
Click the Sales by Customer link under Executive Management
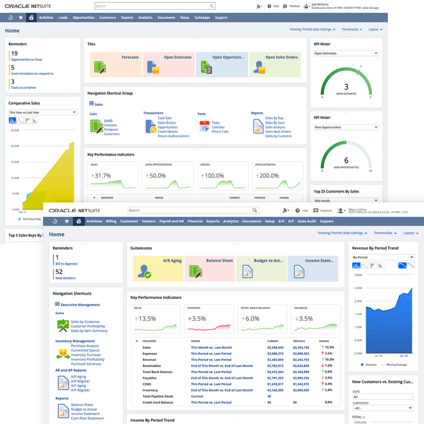85,322
